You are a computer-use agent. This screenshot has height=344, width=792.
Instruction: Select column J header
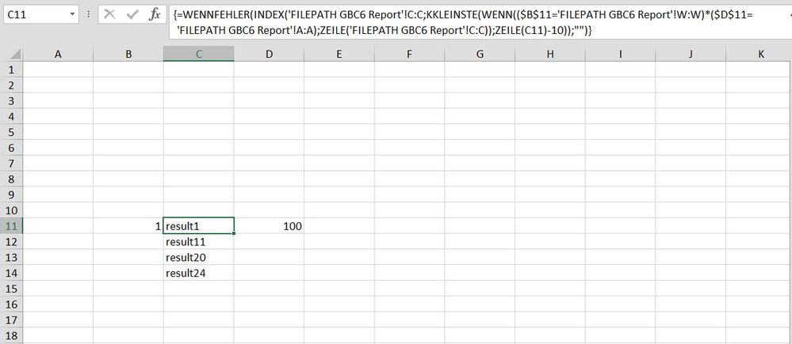pyautogui.click(x=690, y=54)
